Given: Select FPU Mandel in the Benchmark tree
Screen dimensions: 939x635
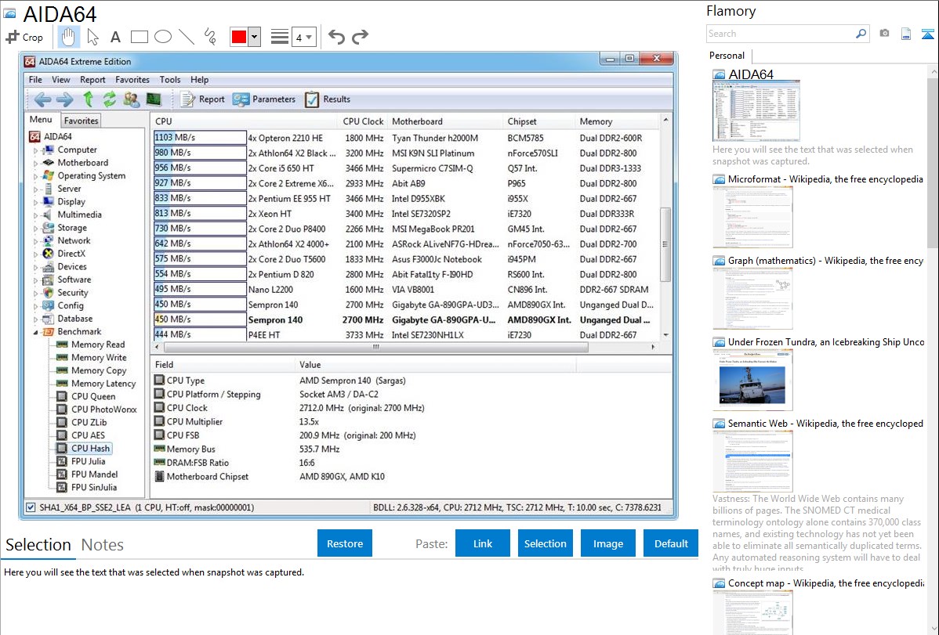Looking at the screenshot, I should 94,474.
